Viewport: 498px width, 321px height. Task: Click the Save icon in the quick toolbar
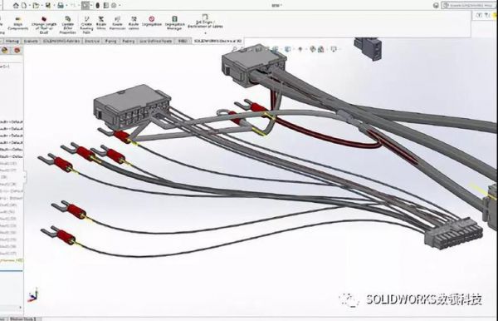[48, 5]
